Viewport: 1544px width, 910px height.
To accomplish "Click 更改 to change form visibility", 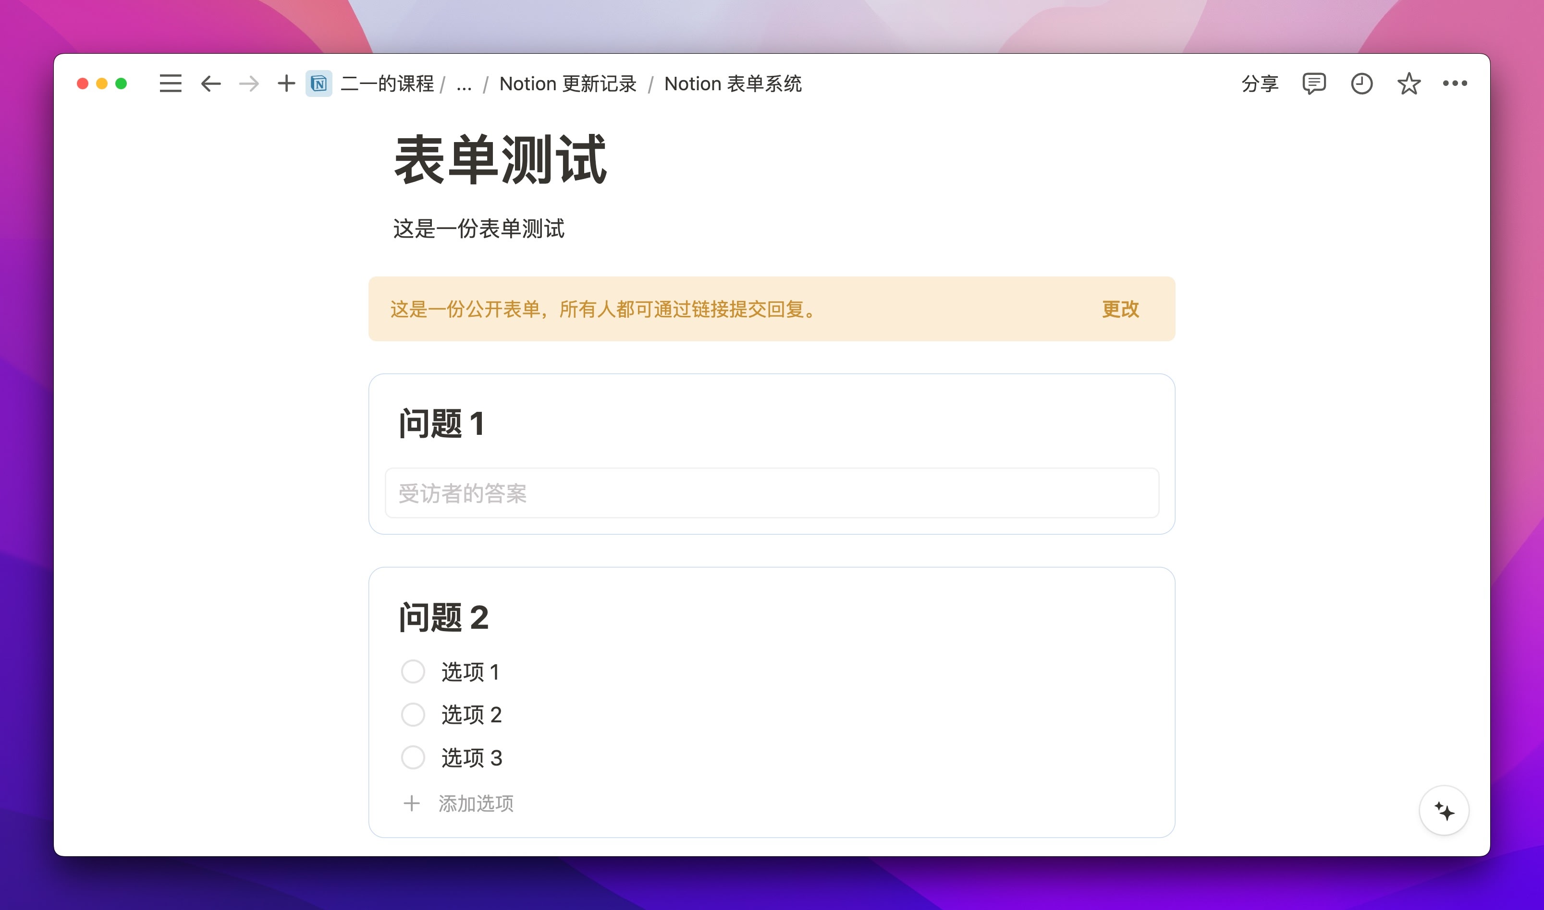I will point(1120,310).
